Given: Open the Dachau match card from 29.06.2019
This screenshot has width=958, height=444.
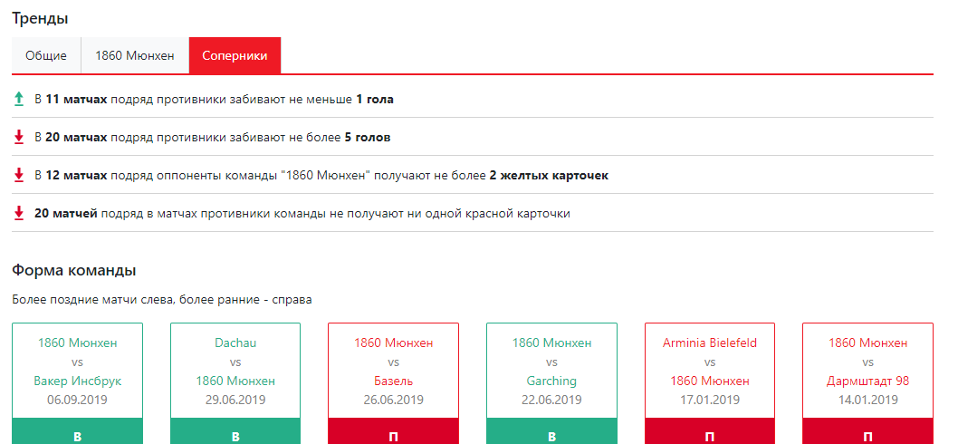Looking at the screenshot, I should coord(235,371).
